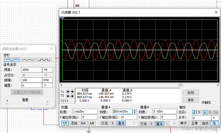Open offset unit V dropdown
Screen dimensions: 221x133
point(47,85)
